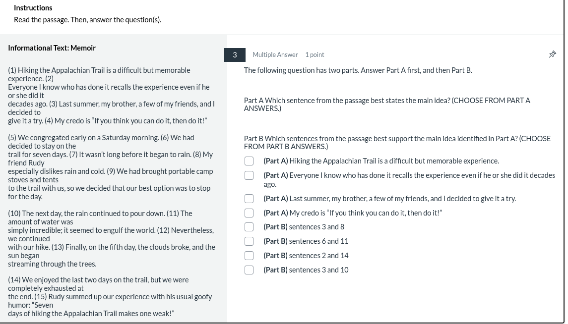Screen dimensions: 568x324
Task: Select the checkbox for sentences 6 and 11
Action: click(249, 241)
